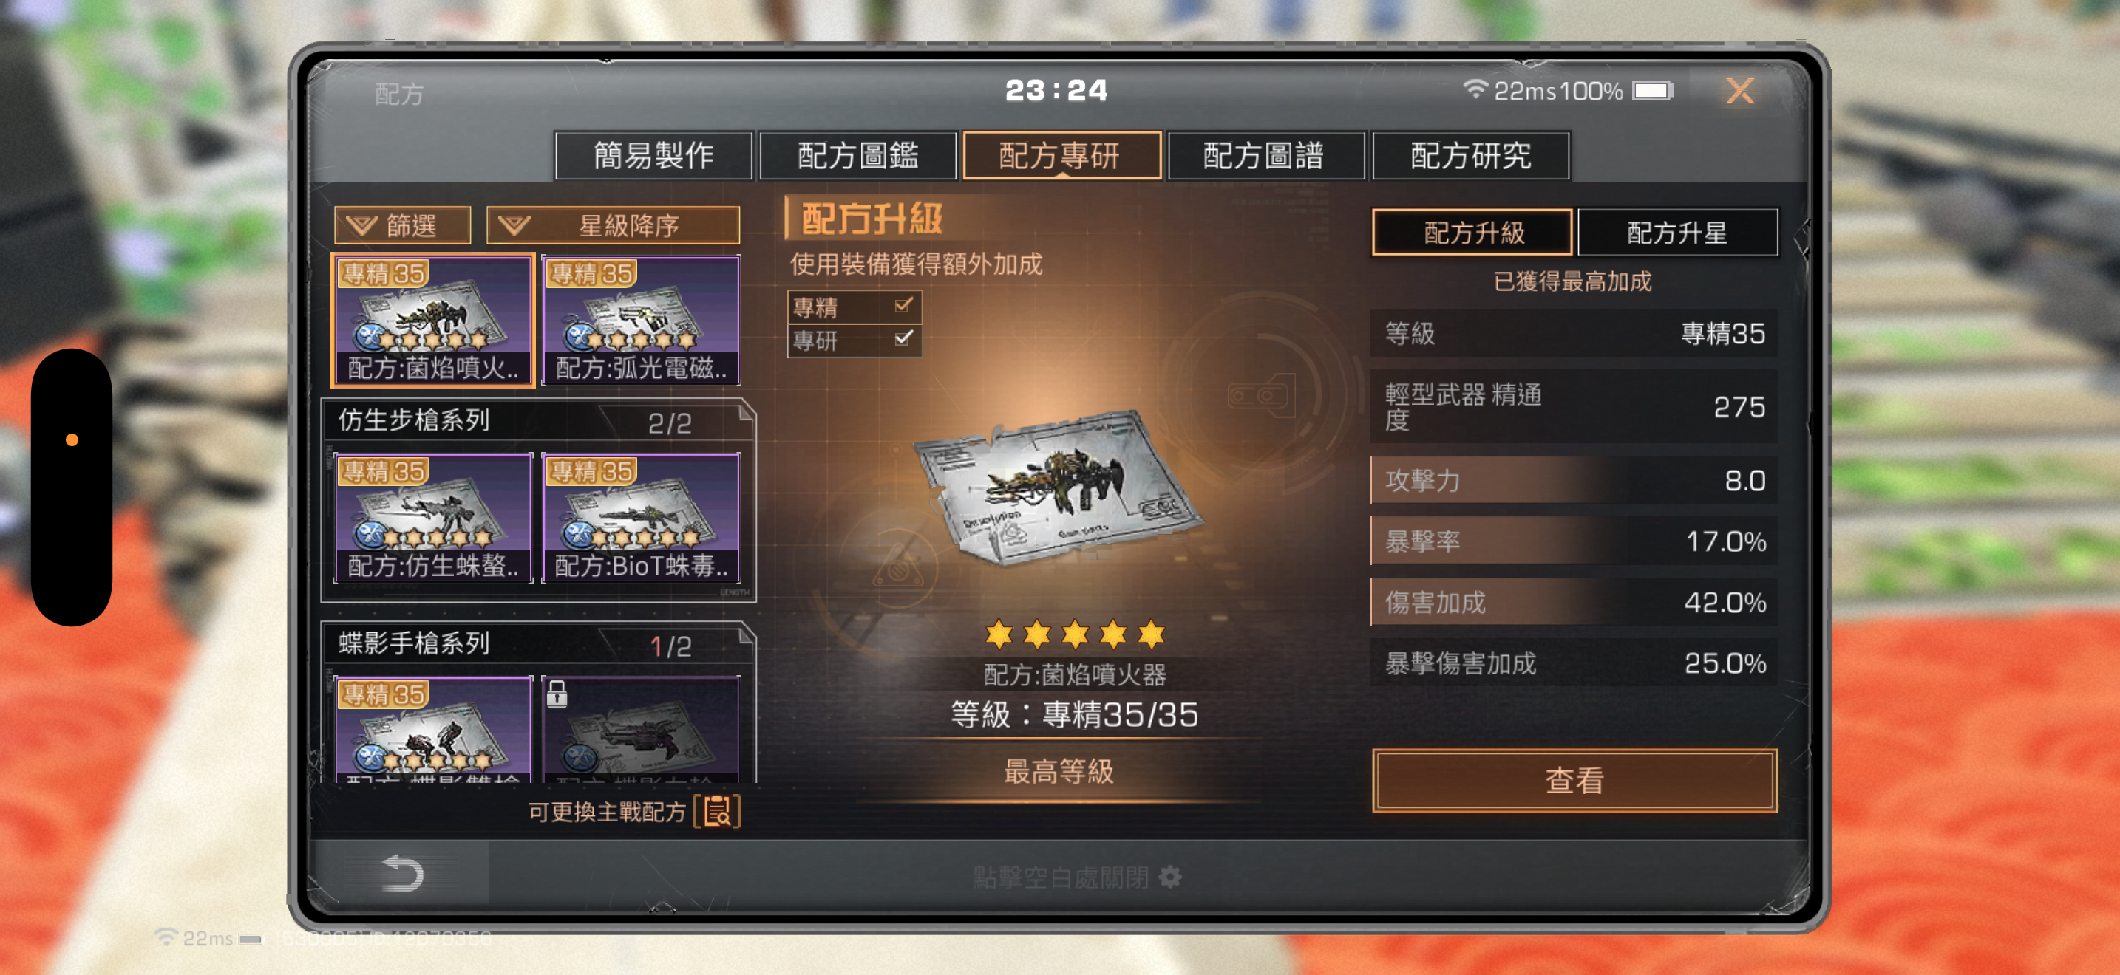
Task: Select the 仿生蛛螯 recipe icon
Action: click(433, 518)
